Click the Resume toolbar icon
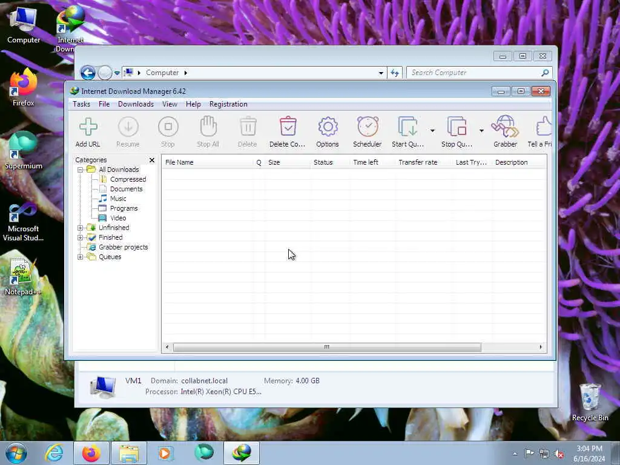The image size is (620, 465). tap(128, 132)
